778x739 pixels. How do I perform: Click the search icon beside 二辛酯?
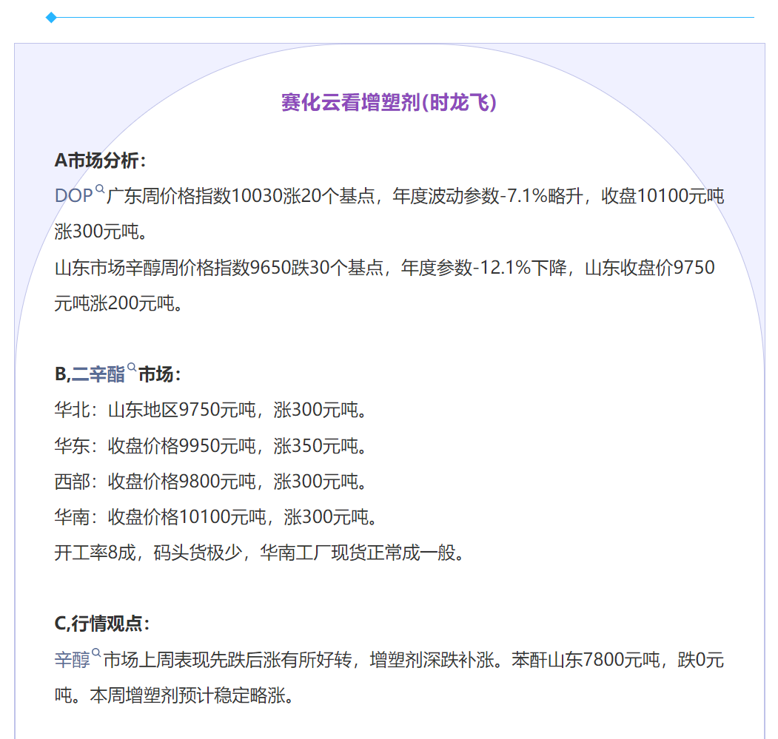132,368
